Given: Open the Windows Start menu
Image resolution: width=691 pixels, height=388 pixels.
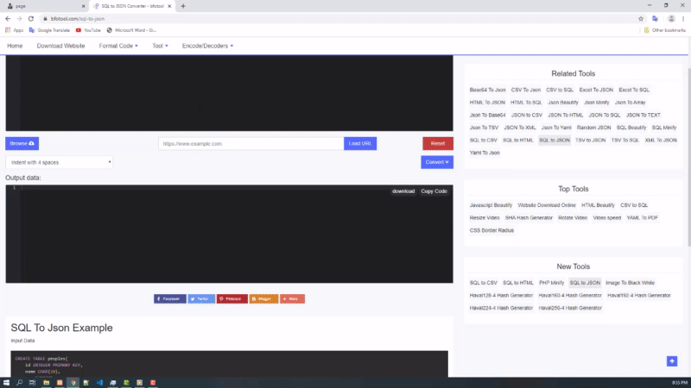Looking at the screenshot, I should pos(6,382).
